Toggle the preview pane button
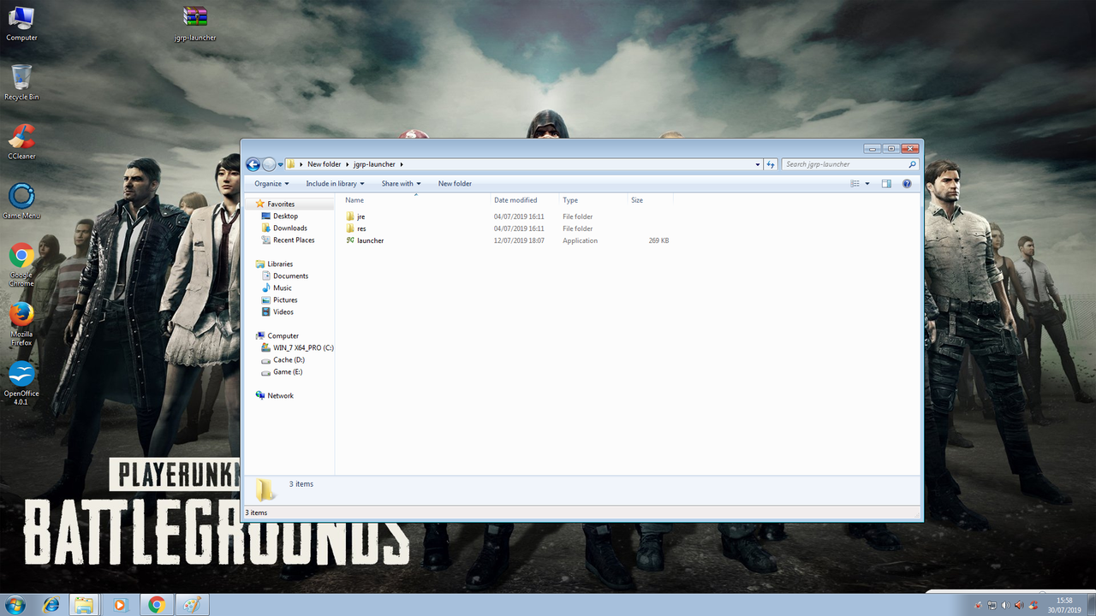The image size is (1096, 616). point(886,184)
